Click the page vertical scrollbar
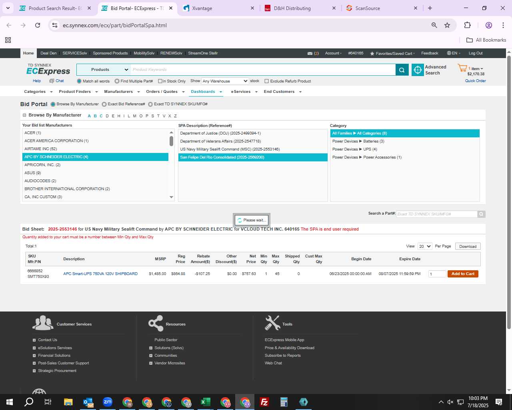This screenshot has height=410, width=512. point(509,192)
